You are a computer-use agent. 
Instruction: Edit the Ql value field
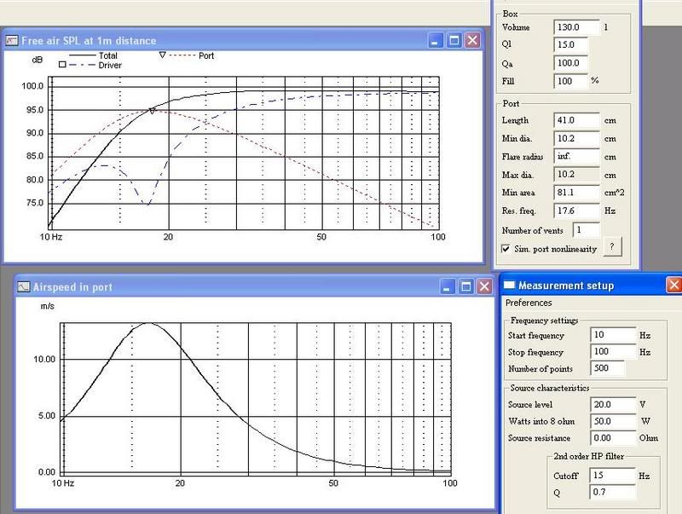point(570,45)
